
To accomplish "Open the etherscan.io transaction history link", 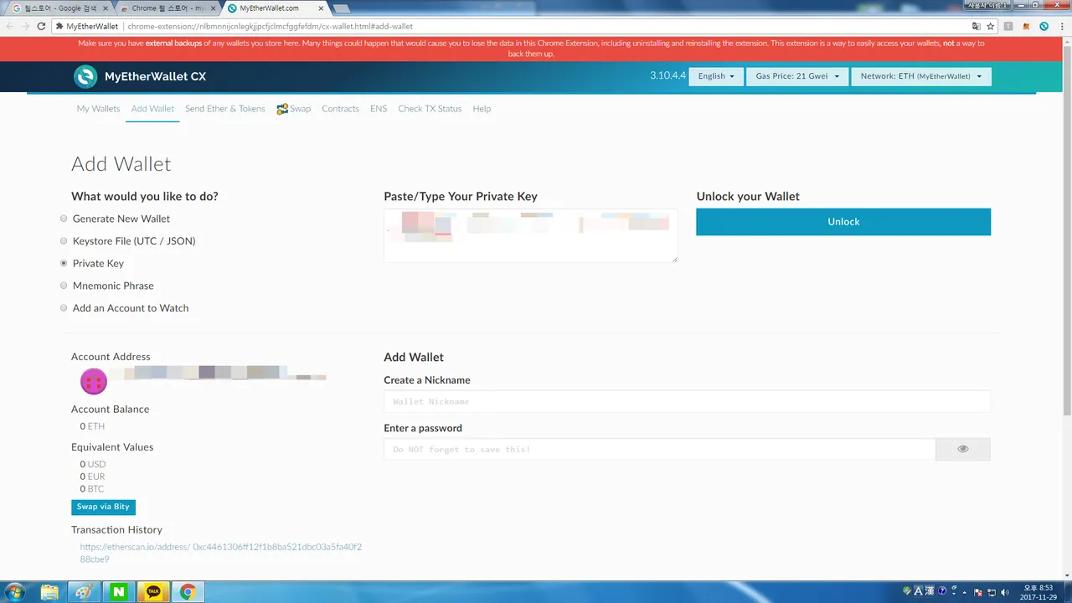I will tap(221, 553).
